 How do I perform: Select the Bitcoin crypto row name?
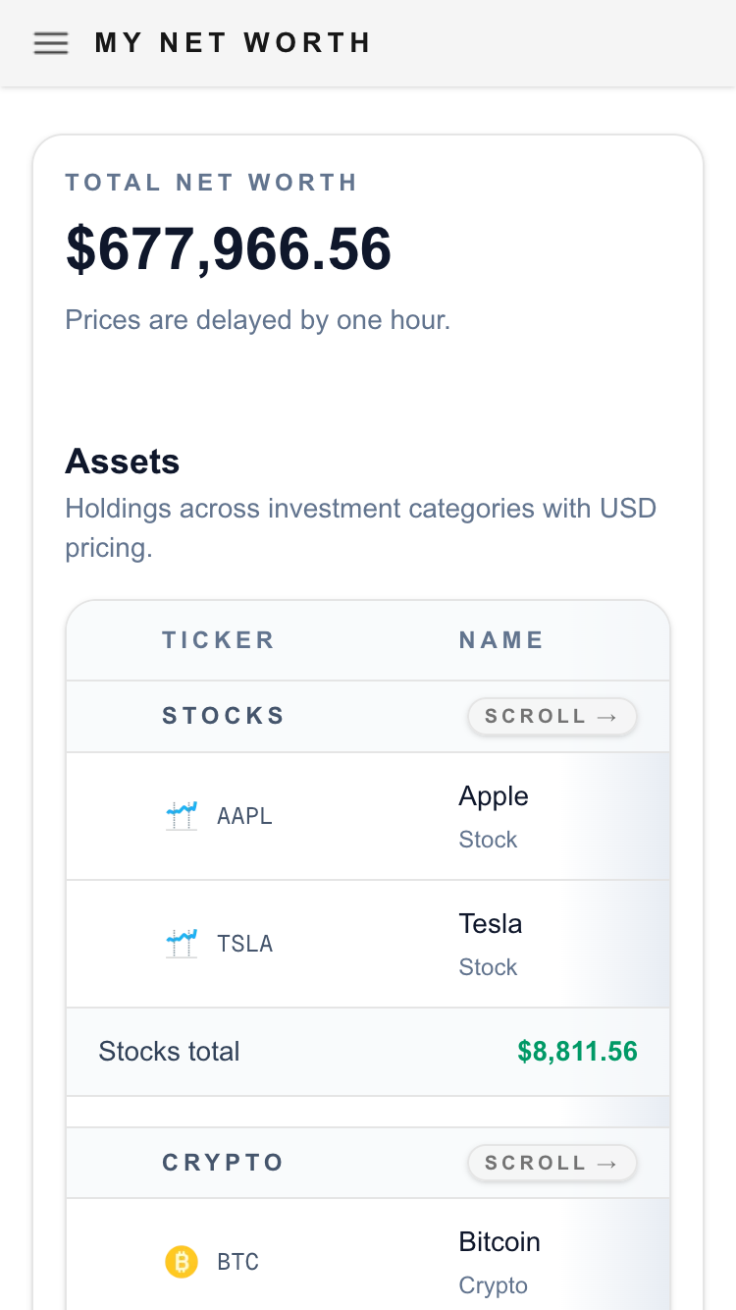[499, 1242]
